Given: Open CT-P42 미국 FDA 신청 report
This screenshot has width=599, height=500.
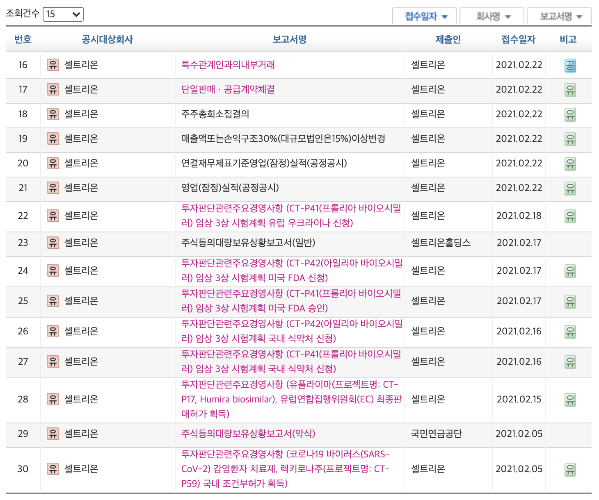Looking at the screenshot, I should (292, 270).
